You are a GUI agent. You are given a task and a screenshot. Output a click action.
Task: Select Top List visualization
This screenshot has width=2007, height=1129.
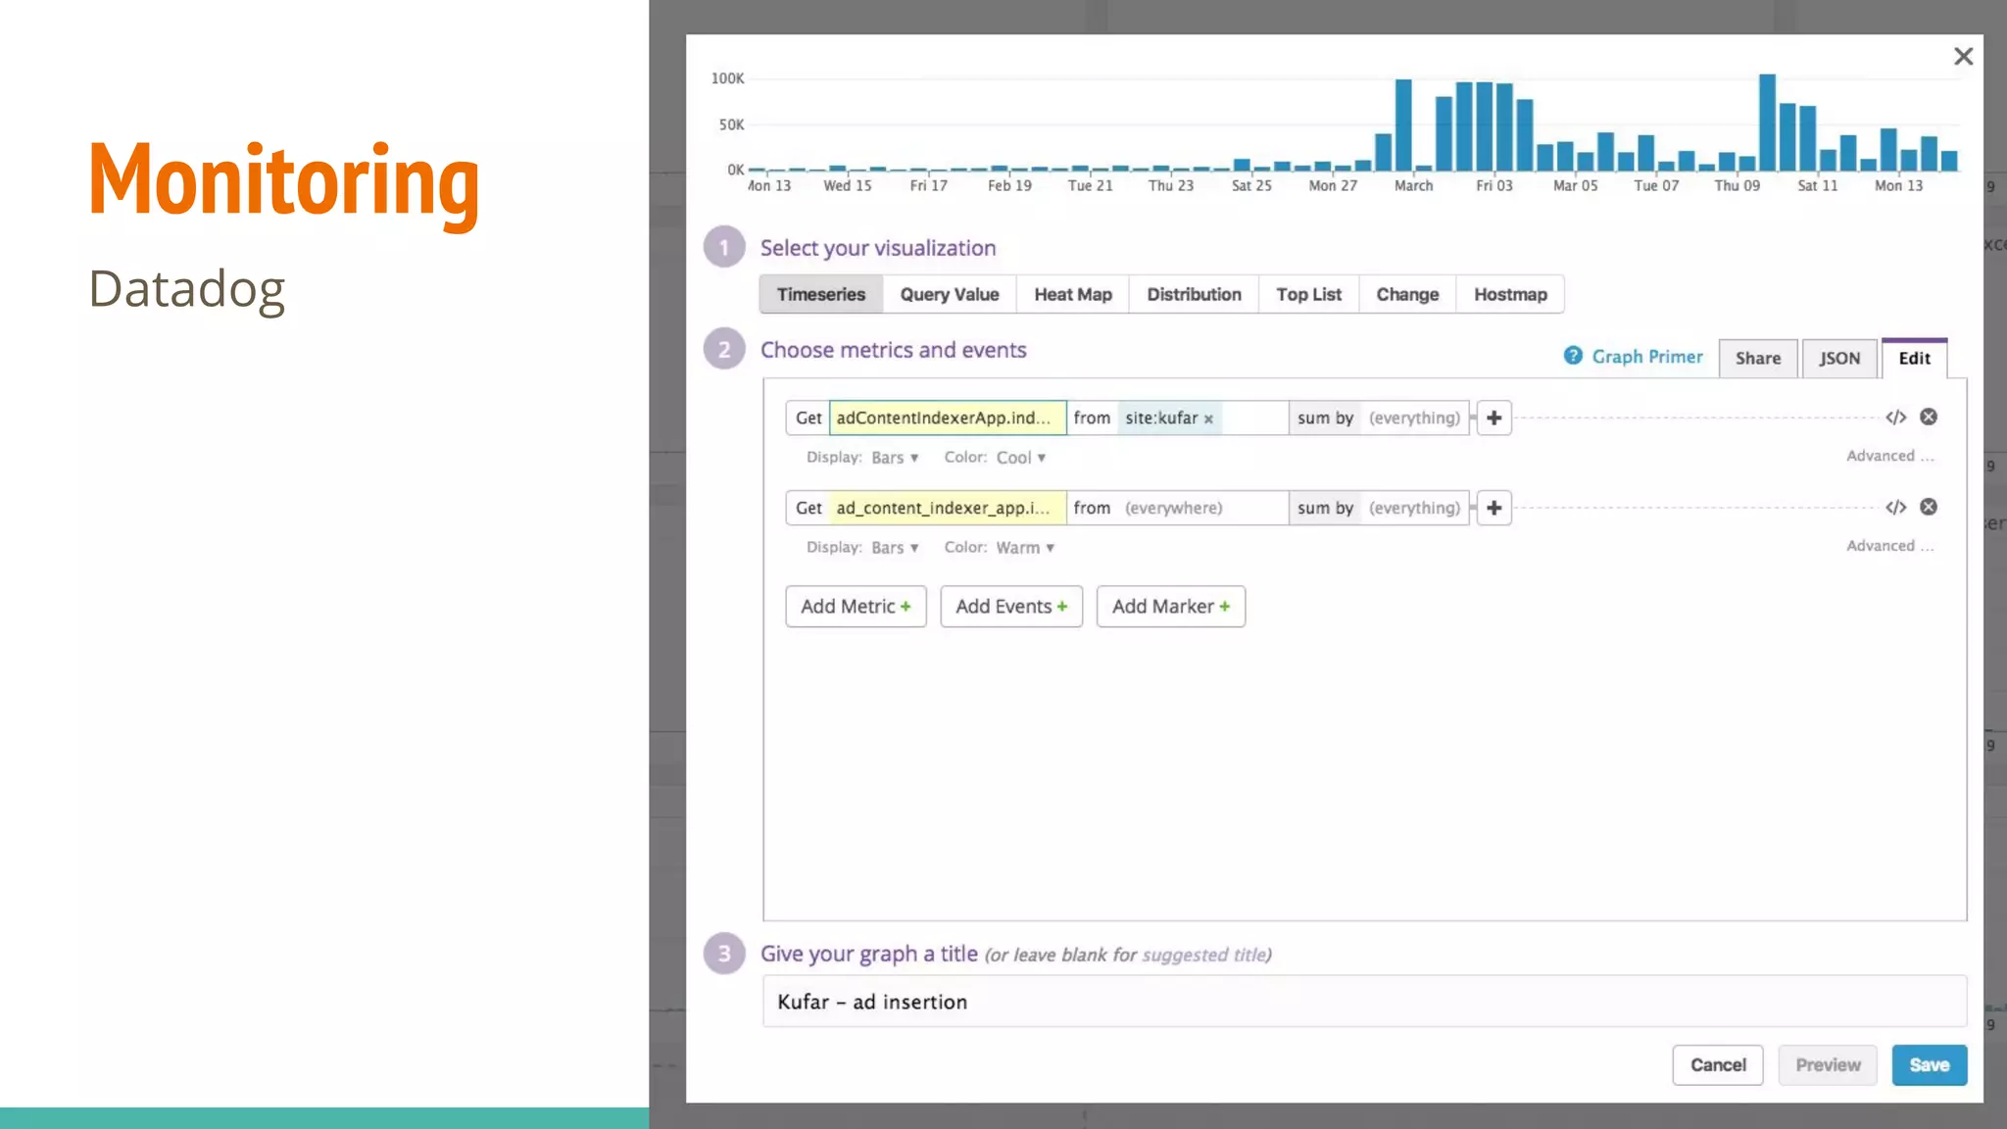[1308, 295]
